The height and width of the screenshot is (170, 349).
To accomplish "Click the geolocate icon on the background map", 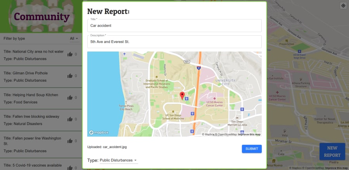I will click(343, 6).
